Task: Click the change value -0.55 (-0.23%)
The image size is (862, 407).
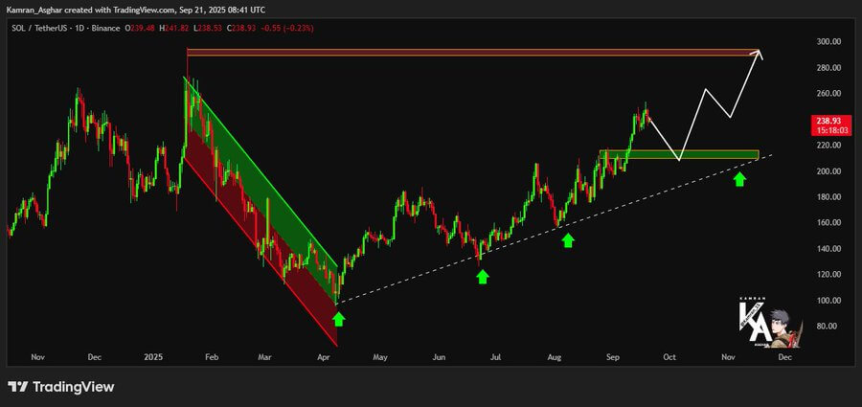Action: (x=288, y=28)
